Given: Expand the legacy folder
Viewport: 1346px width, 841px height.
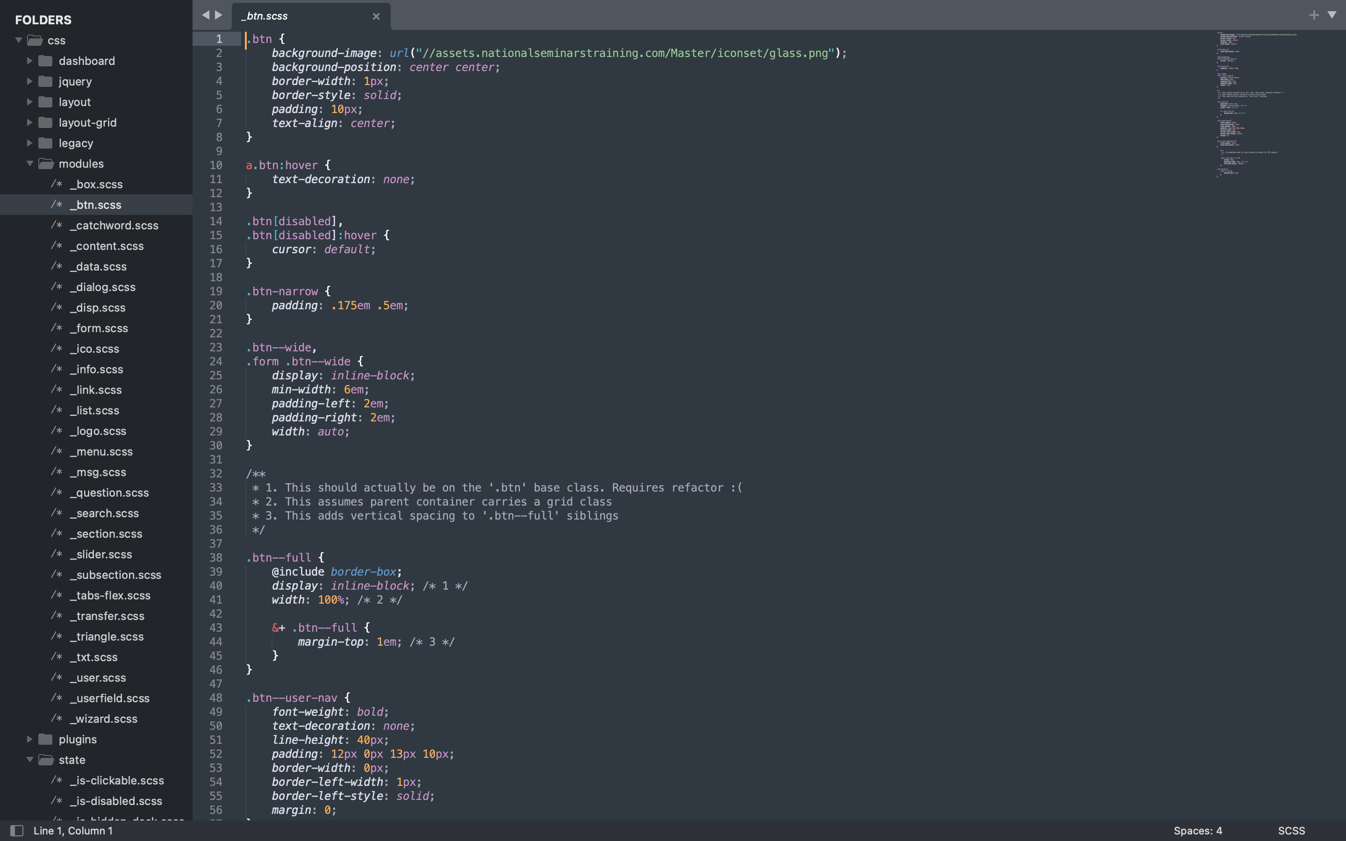Looking at the screenshot, I should tap(29, 143).
